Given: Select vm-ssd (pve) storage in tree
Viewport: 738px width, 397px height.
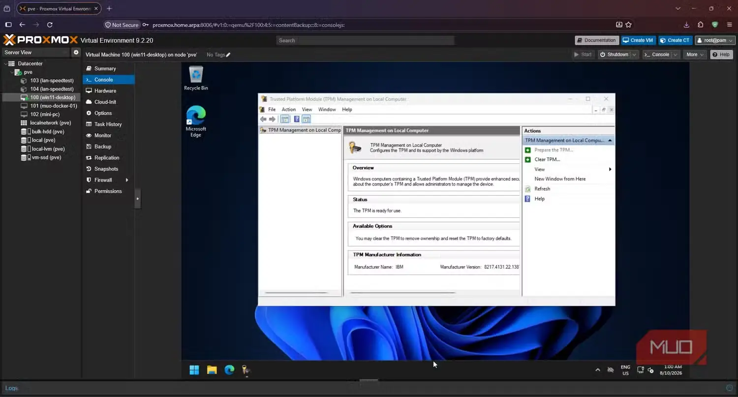Looking at the screenshot, I should (x=46, y=157).
